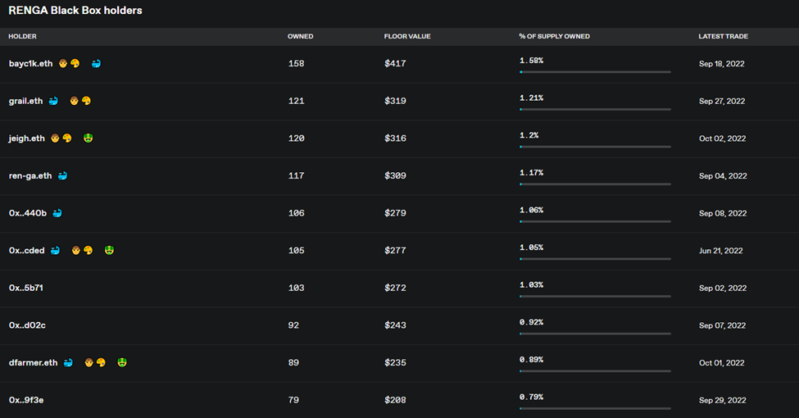This screenshot has height=418, width=799.
Task: Sort by the HOLDER column header
Action: pos(22,36)
